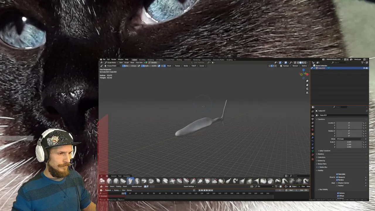Toggle camera view icon in viewport
This screenshot has width=375, height=211.
pos(307,89)
